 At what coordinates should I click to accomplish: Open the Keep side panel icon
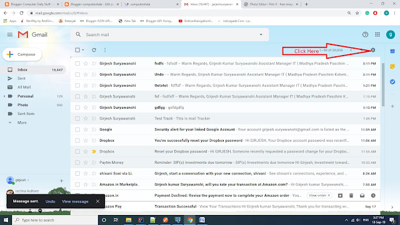click(x=392, y=67)
